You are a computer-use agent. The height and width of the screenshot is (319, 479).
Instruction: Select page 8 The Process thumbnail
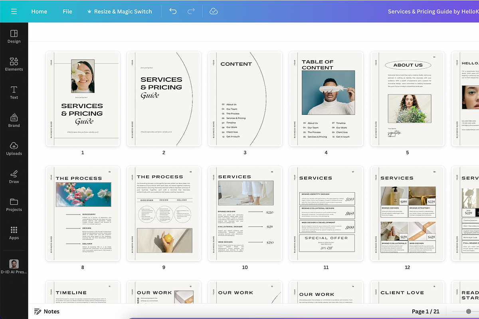pos(83,214)
